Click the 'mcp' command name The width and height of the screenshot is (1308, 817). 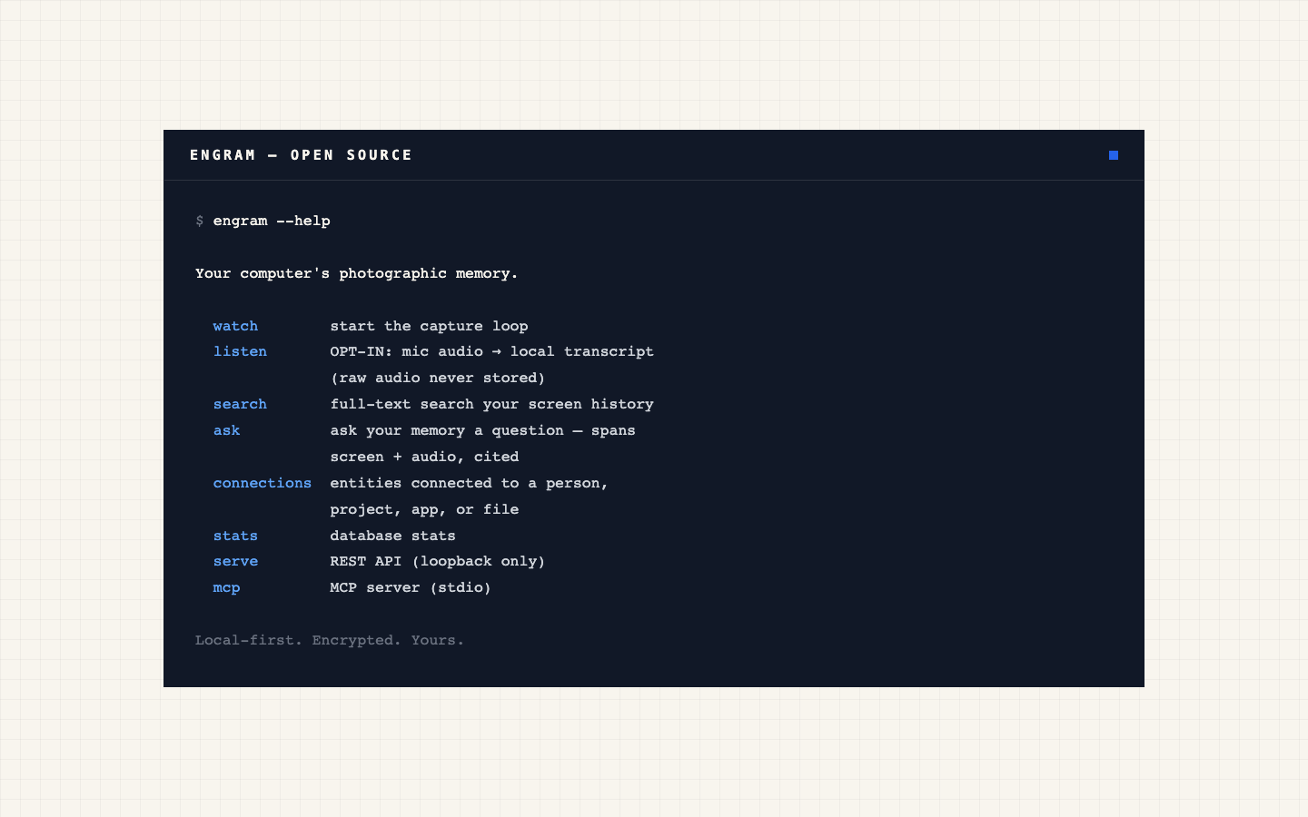coord(227,587)
